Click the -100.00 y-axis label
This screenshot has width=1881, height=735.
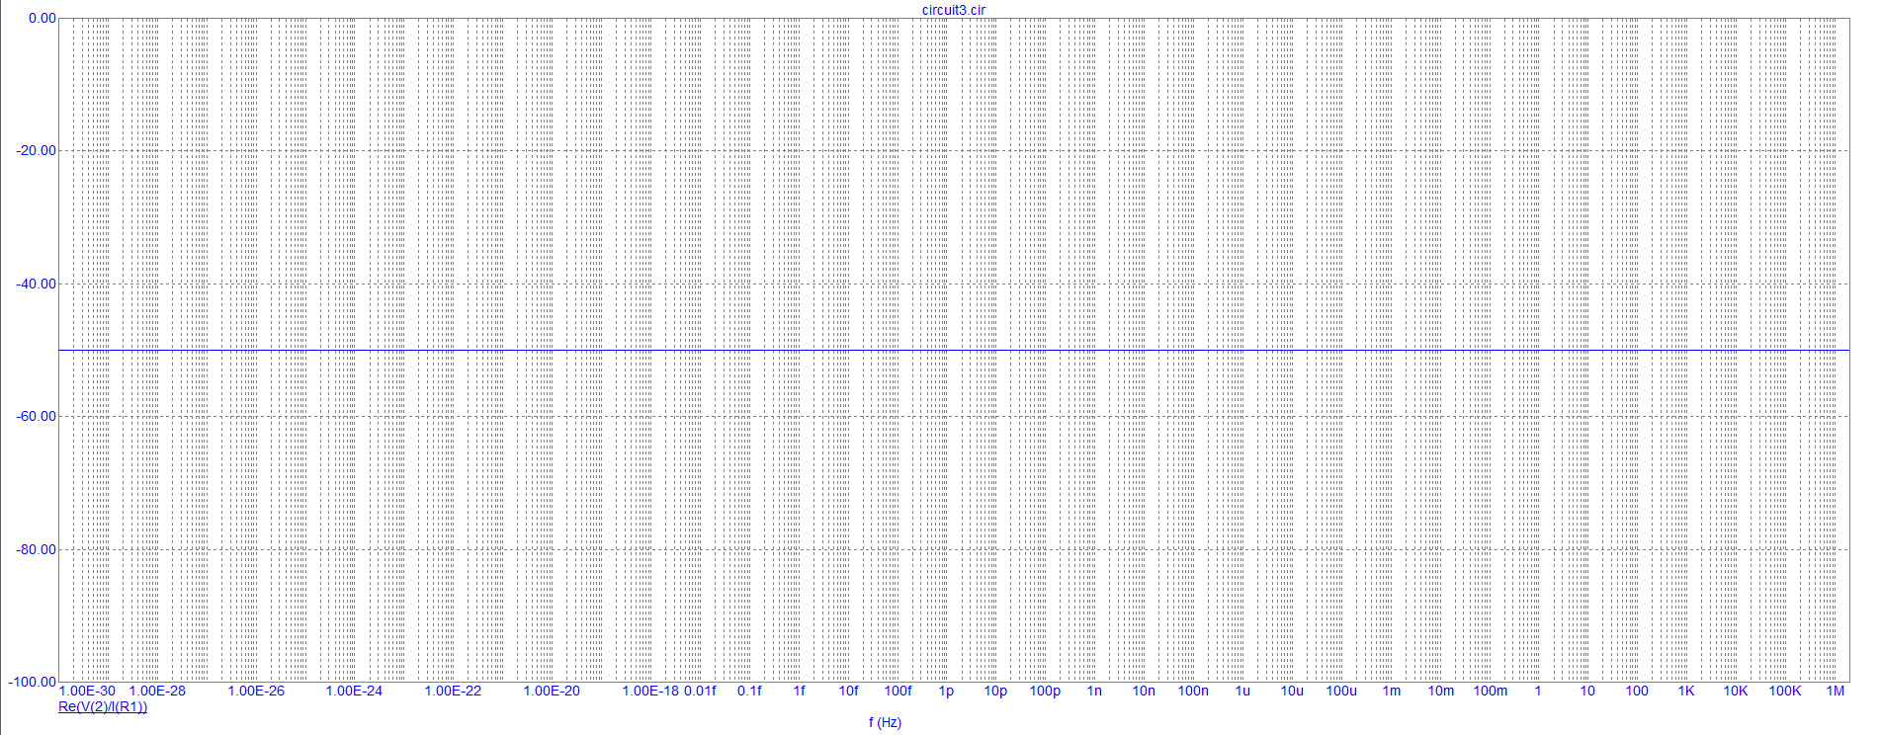click(x=33, y=682)
